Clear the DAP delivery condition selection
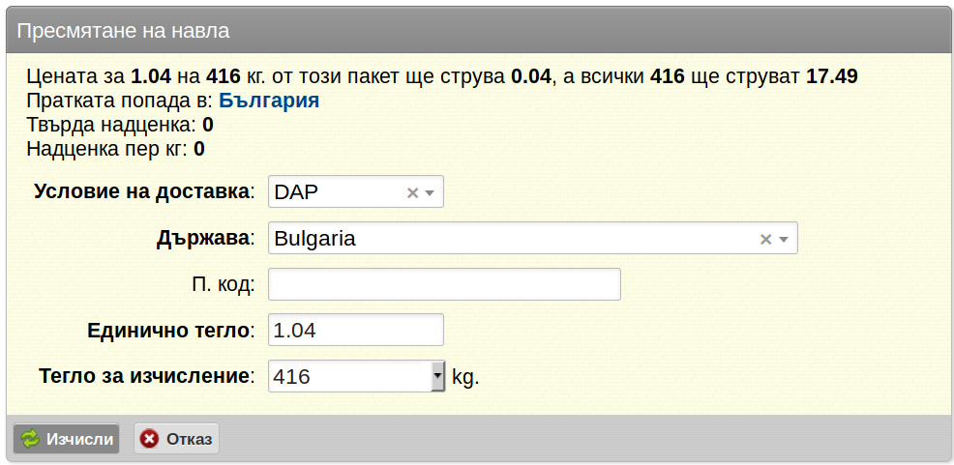This screenshot has width=954, height=465. point(412,192)
